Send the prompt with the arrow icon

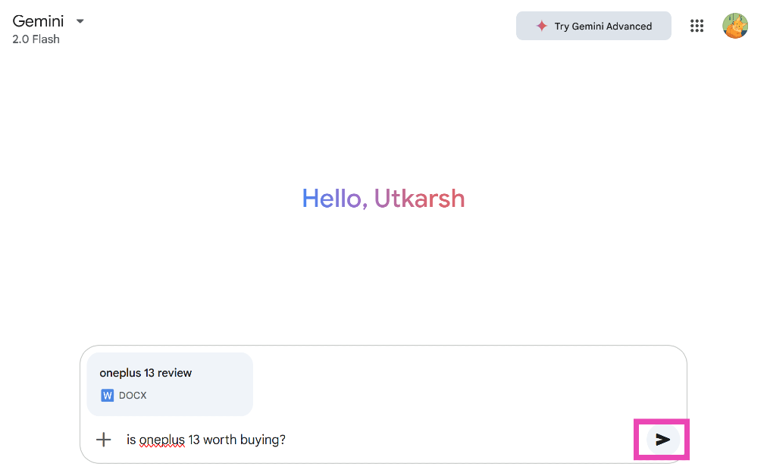pyautogui.click(x=662, y=440)
